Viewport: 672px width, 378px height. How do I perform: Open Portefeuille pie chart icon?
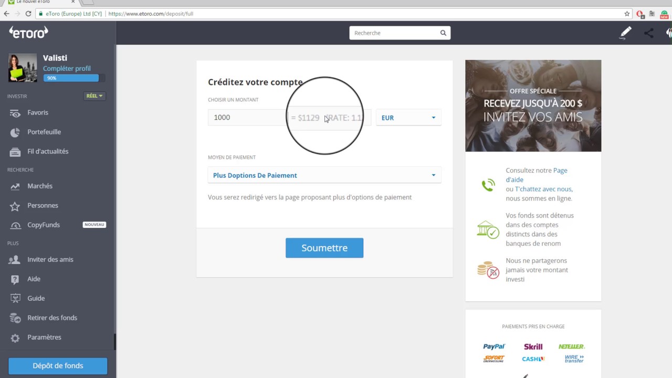tap(15, 132)
